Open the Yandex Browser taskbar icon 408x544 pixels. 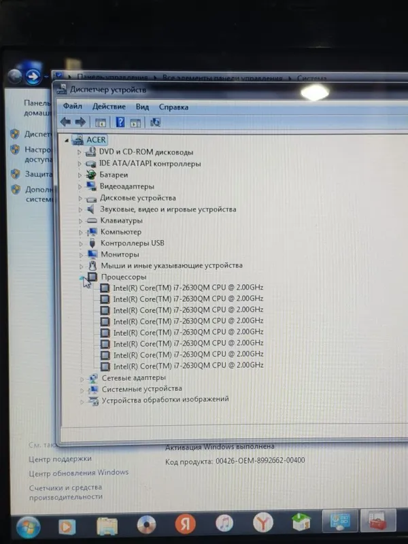(263, 522)
